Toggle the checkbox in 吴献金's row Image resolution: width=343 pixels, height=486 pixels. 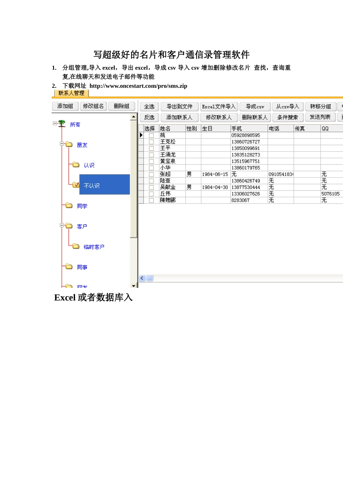tap(151, 187)
